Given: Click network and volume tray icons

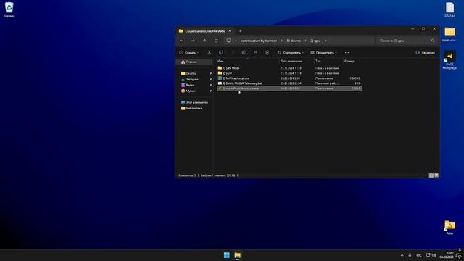Looking at the screenshot, I should pyautogui.click(x=431, y=255).
